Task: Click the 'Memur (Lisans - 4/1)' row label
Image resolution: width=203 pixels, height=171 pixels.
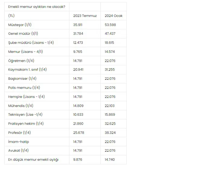Action: pyautogui.click(x=25, y=52)
